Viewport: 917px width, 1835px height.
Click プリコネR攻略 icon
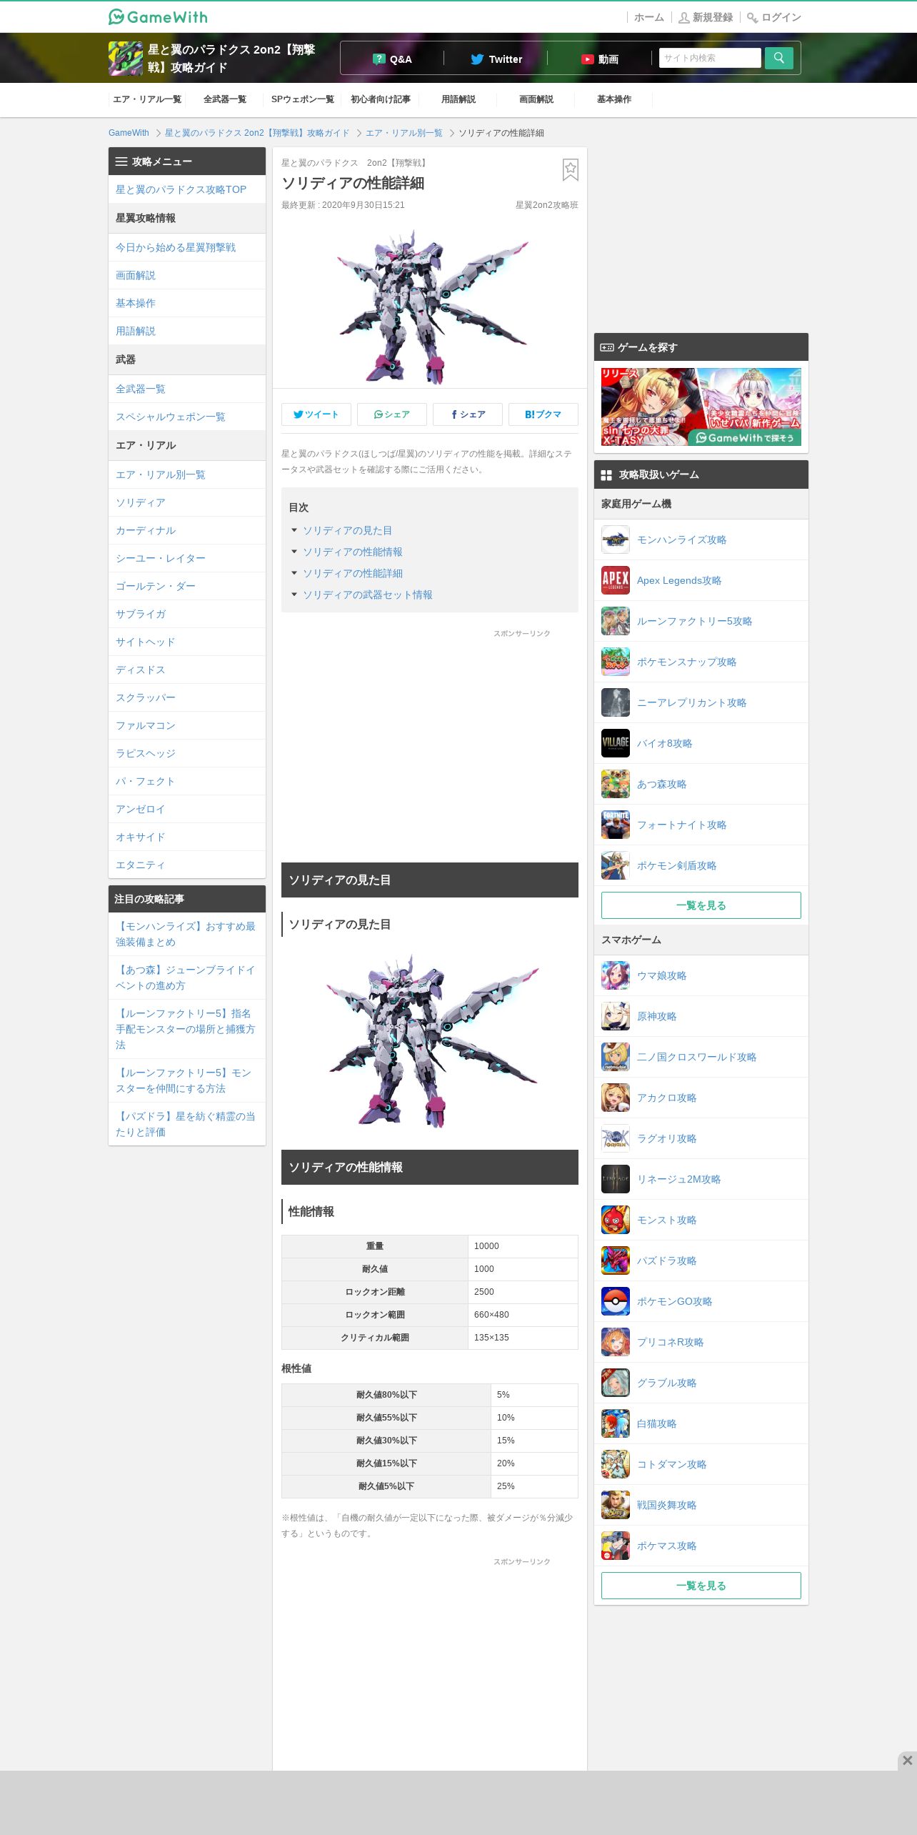(x=615, y=1342)
